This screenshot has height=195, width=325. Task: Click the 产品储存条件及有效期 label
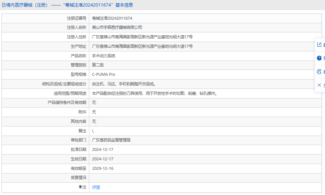pyautogui.click(x=67, y=102)
